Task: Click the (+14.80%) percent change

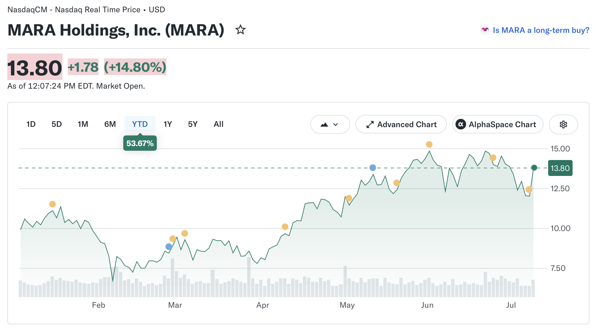Action: click(x=135, y=67)
